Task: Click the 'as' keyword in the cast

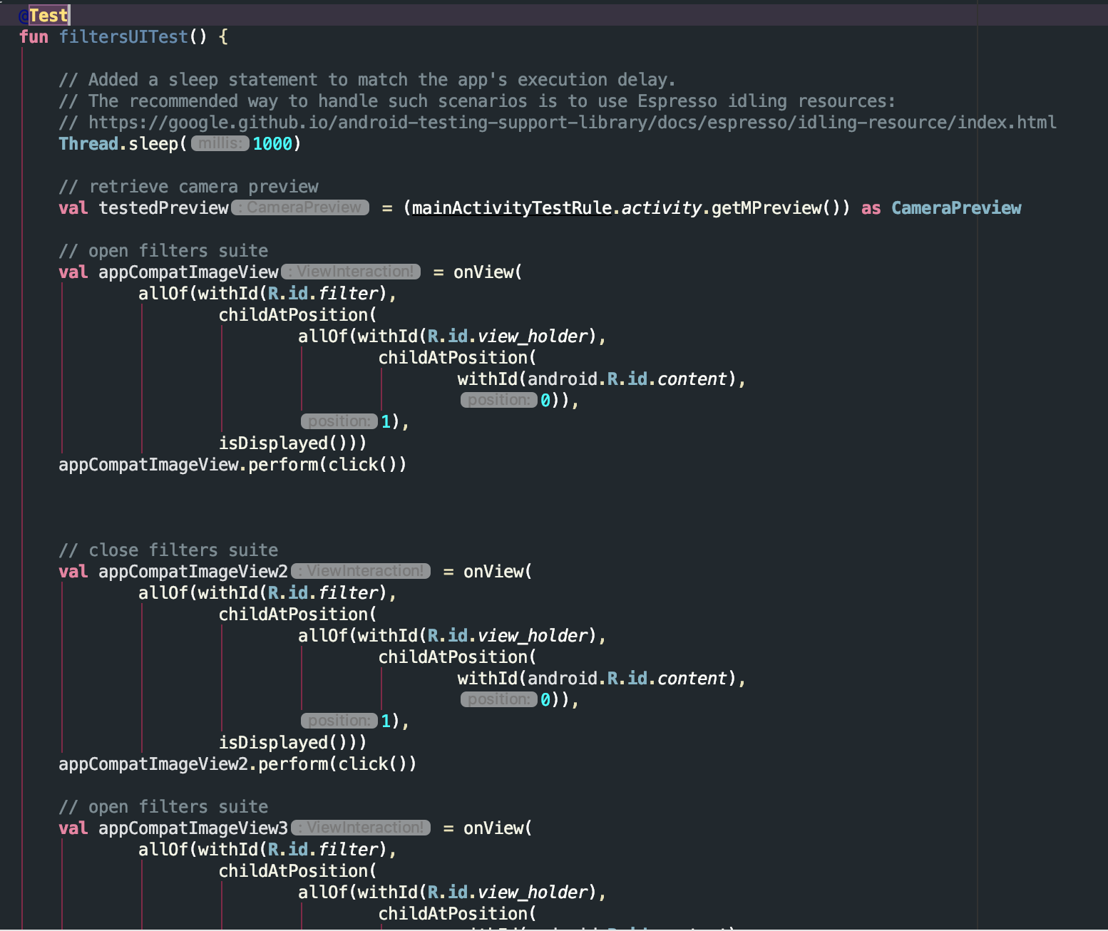Action: click(871, 207)
